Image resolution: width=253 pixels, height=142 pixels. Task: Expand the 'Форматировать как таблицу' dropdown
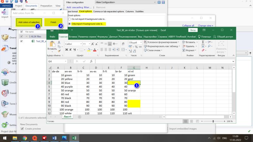(x=179, y=46)
